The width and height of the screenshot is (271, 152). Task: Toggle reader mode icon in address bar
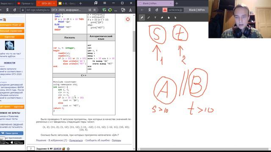[90, 10]
